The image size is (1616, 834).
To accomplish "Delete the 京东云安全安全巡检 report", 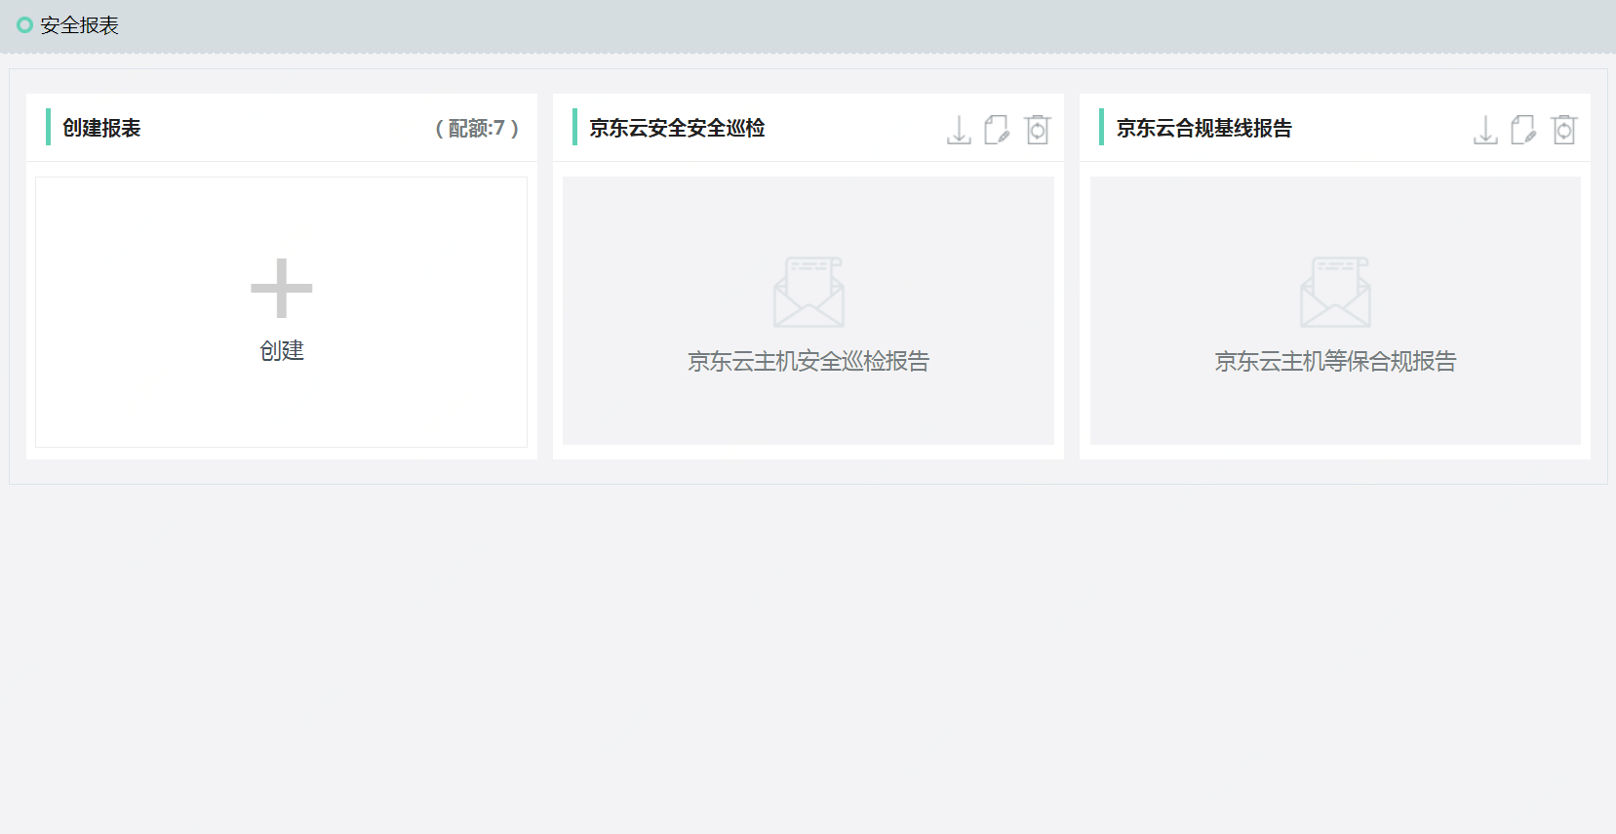I will click(1038, 130).
